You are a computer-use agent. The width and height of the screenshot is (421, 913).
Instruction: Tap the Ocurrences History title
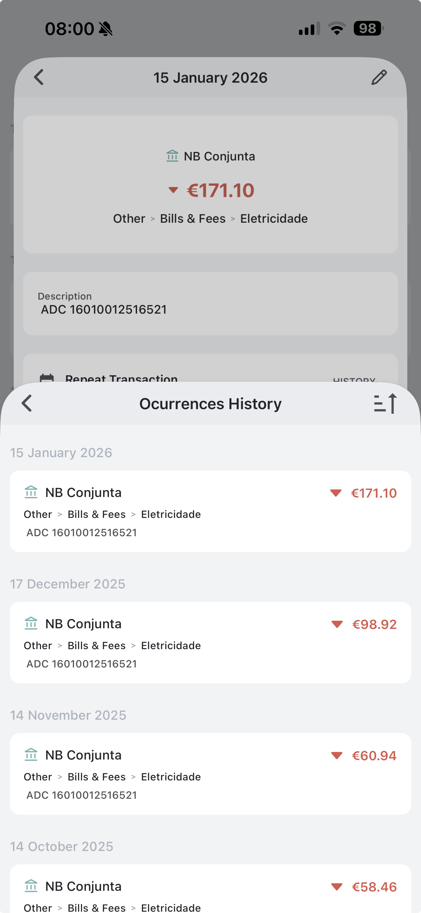click(x=210, y=403)
